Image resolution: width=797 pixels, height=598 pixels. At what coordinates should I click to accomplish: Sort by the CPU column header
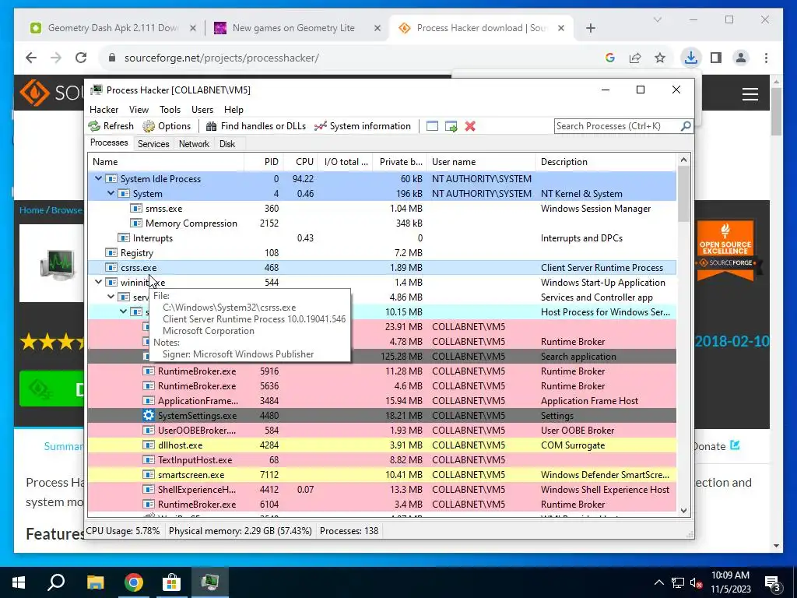[300, 162]
